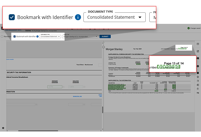Click the SUPPLEMENTAL TAX INFORMATION heading in document
This screenshot has width=201, height=137.
click(x=120, y=80)
